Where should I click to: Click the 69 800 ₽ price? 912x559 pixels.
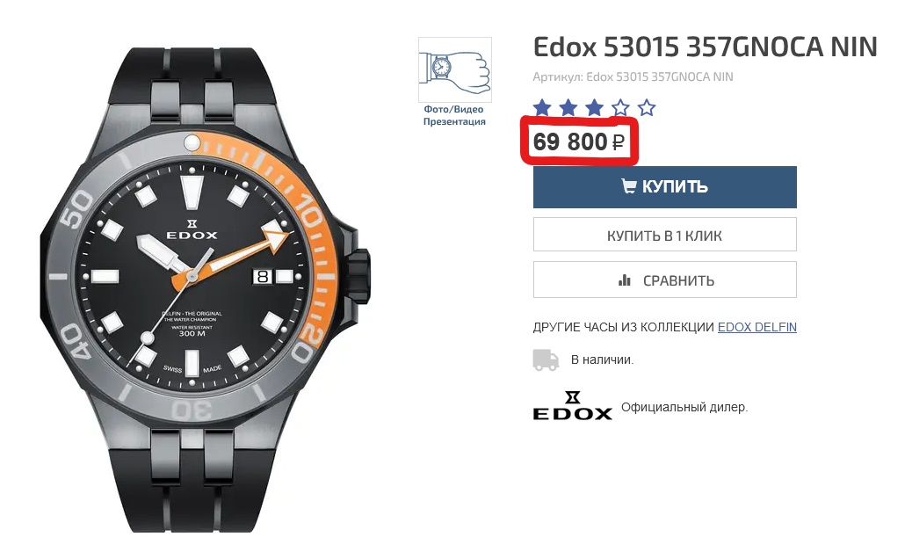(x=579, y=142)
